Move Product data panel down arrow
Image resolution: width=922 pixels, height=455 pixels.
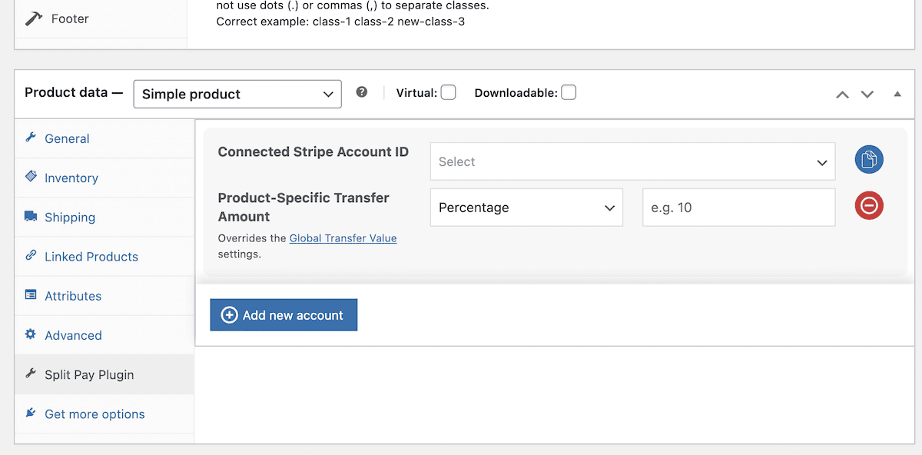point(867,94)
